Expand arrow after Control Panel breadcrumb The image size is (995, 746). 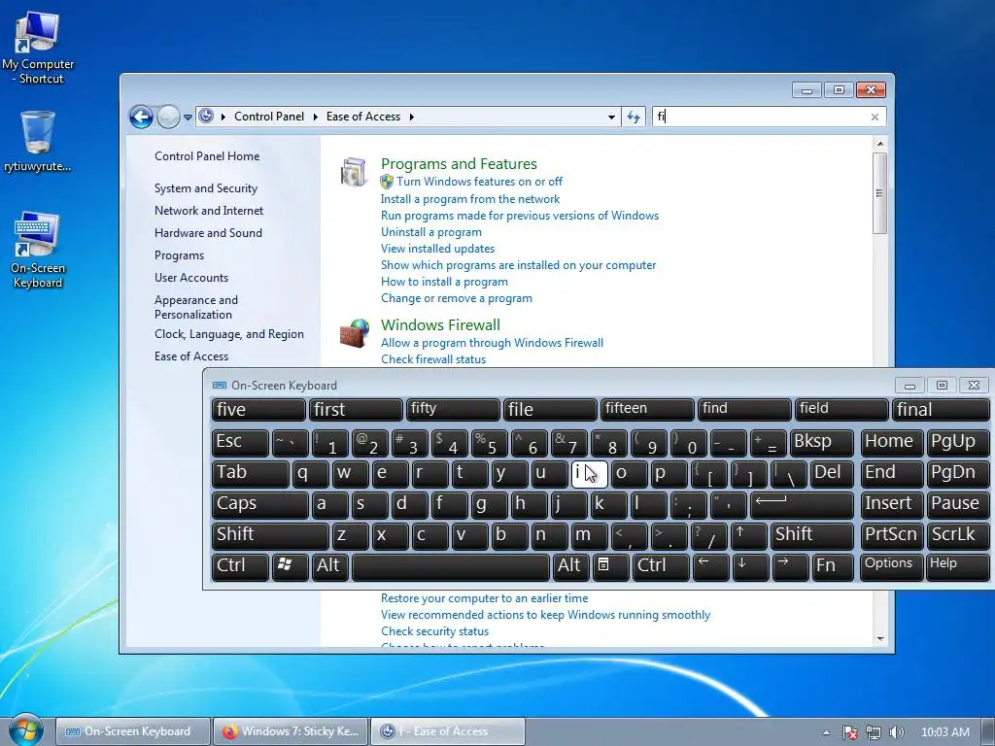[316, 117]
